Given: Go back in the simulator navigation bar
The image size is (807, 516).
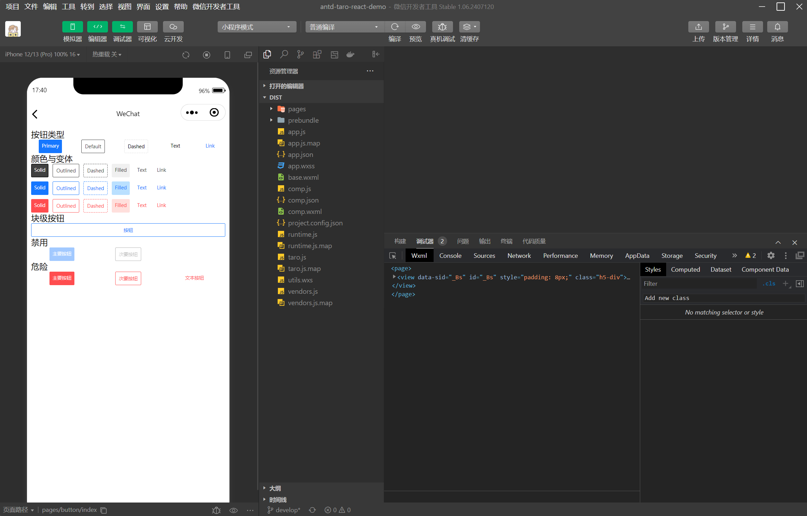Looking at the screenshot, I should (35, 114).
